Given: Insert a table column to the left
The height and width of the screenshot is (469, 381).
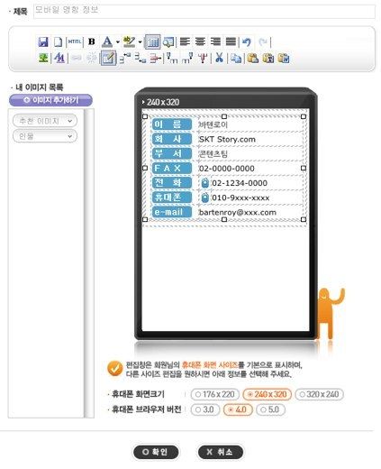Looking at the screenshot, I should click(x=172, y=58).
